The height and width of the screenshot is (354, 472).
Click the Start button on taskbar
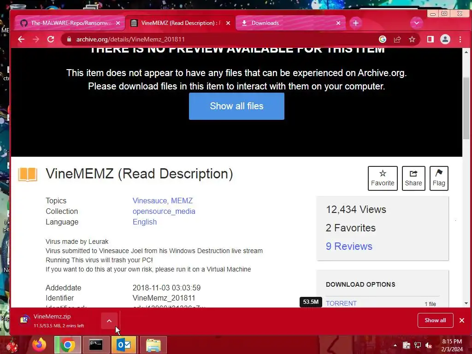[x=12, y=346]
